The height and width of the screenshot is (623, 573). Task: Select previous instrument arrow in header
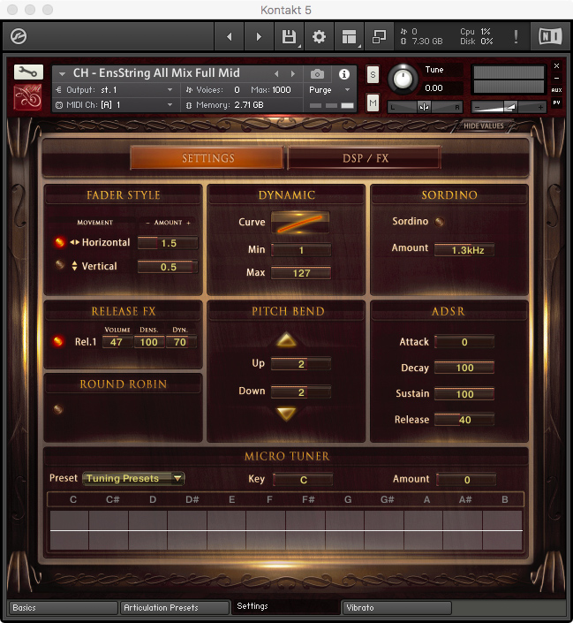click(x=276, y=73)
